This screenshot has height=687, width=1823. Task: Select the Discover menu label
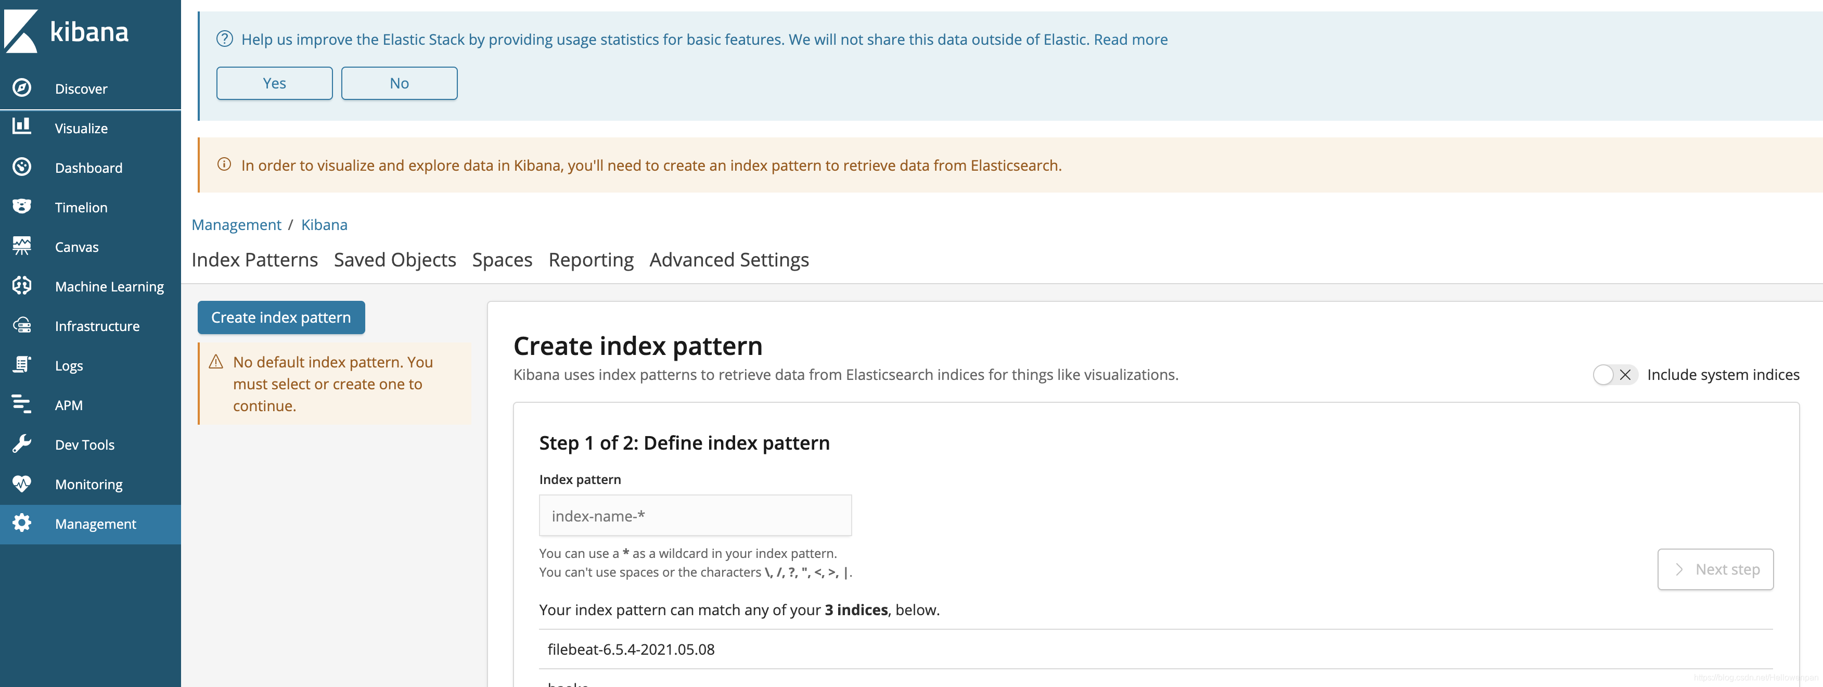[x=81, y=88]
